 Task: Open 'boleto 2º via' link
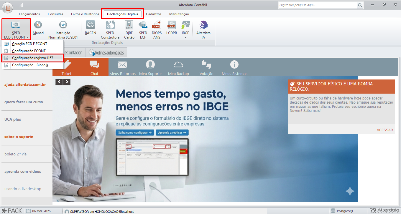[x=15, y=154]
